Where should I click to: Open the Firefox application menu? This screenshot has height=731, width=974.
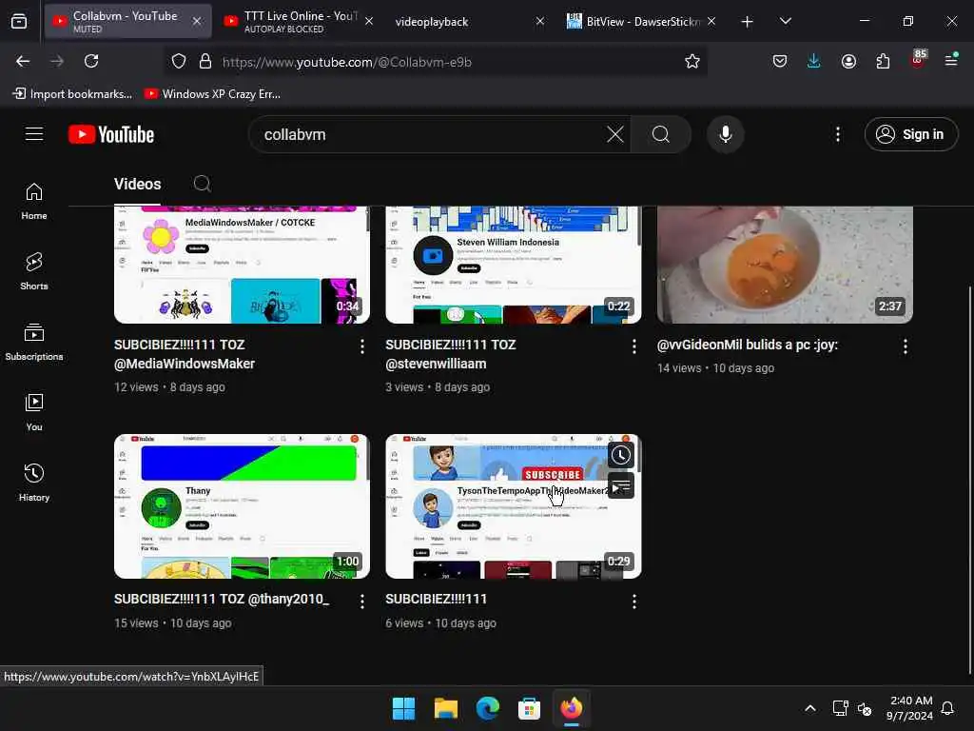tap(951, 60)
